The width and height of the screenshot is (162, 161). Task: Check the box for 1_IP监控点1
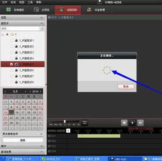(11, 40)
